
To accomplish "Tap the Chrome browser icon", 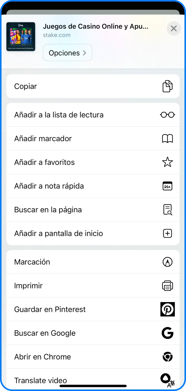I will click(x=167, y=357).
